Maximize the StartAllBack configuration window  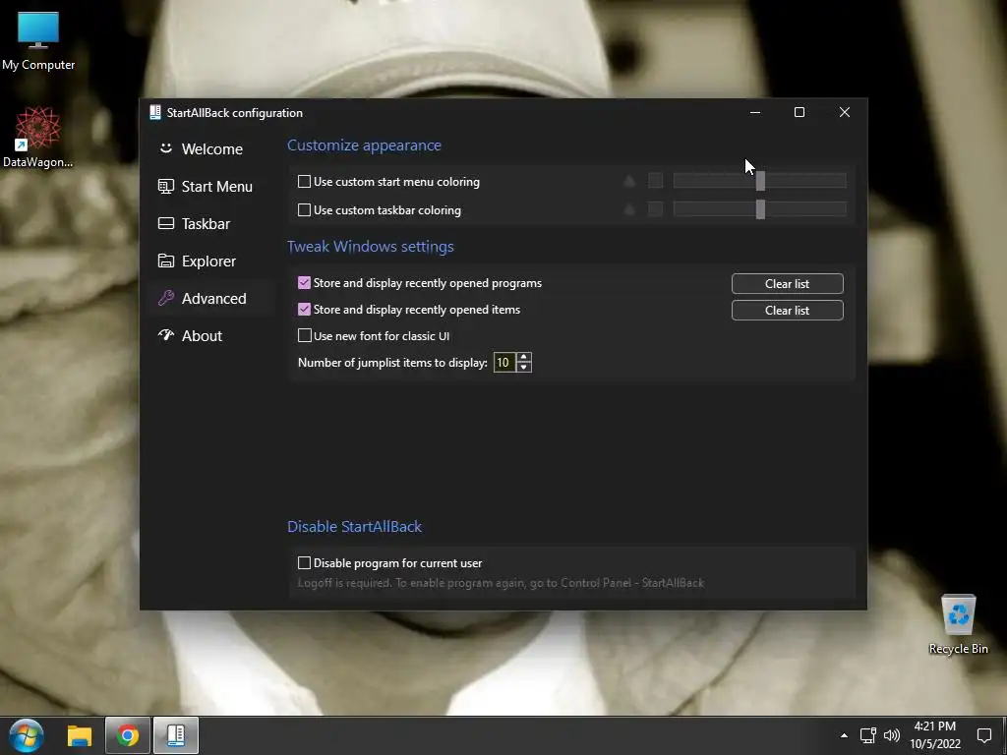[x=800, y=112]
